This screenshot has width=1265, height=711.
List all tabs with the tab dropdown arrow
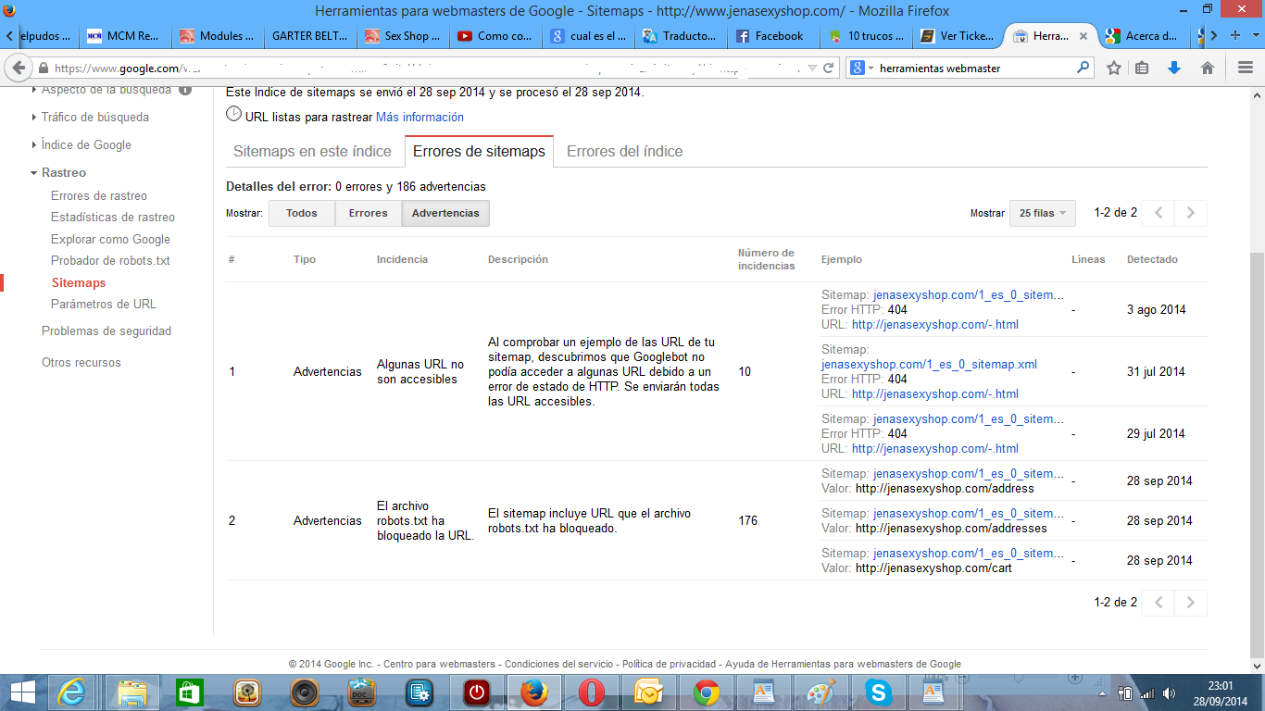coord(1254,36)
